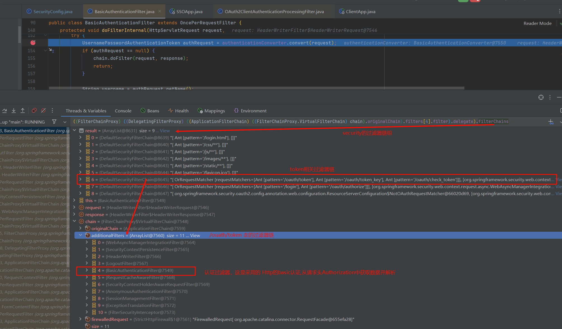This screenshot has width=562, height=329.
Task: Open View Breakpoints dialog icon
Action: coord(34,111)
